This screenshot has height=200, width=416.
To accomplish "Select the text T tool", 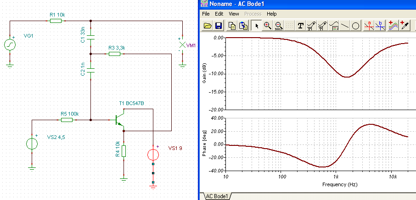I will [x=300, y=25].
